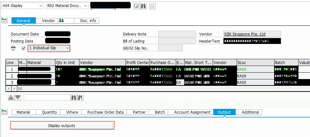Click the Qty in UnE column header
The width and height of the screenshot is (310, 137).
(67, 62)
